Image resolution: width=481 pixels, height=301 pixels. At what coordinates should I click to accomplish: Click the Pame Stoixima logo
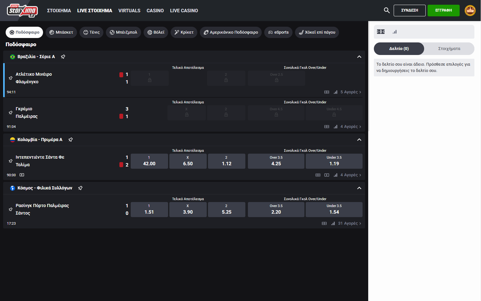[22, 10]
